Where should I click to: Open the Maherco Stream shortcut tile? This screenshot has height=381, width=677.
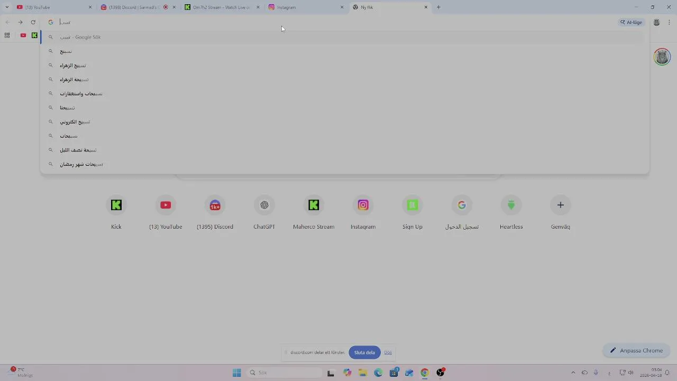pyautogui.click(x=314, y=213)
